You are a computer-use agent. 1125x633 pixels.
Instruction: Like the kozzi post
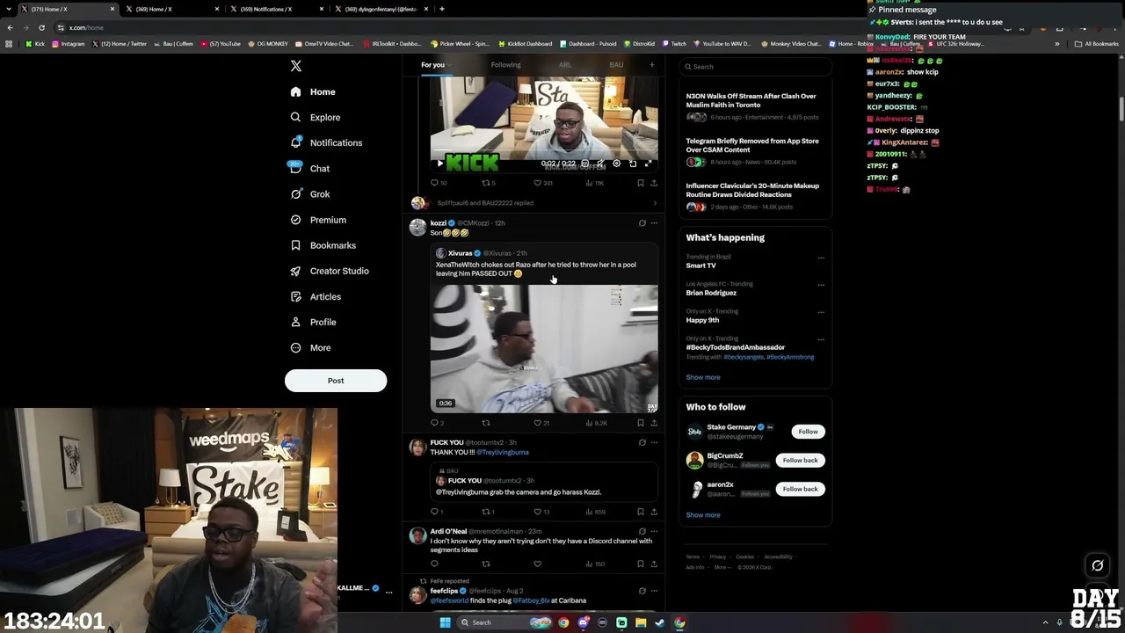(x=538, y=423)
